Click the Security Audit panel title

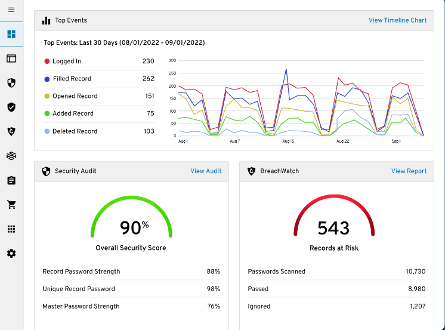[x=76, y=171]
